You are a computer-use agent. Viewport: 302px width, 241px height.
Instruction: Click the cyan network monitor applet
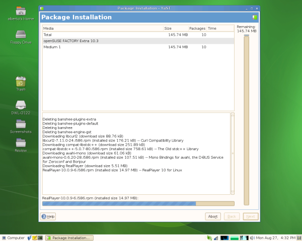(244, 238)
